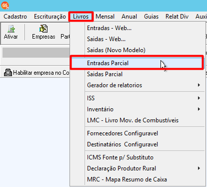
Task: Click the building icon beside Habilitar empresa
Action: (x=8, y=73)
